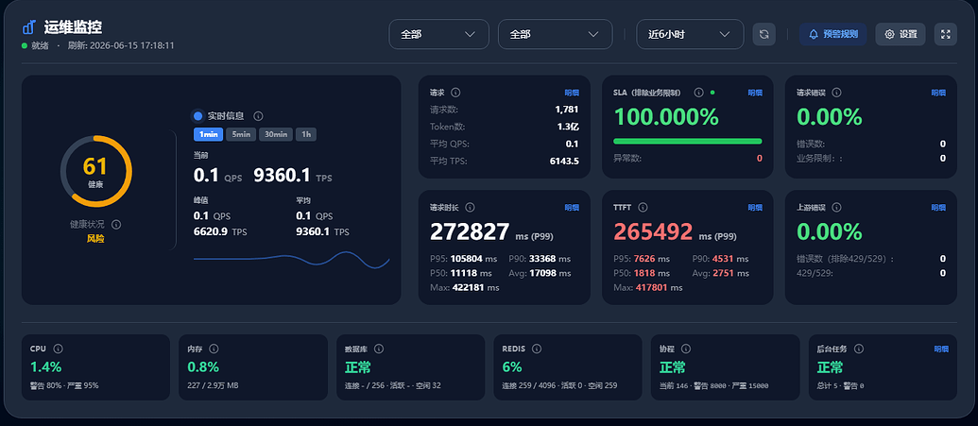Open 明细 details in 请求 card
Viewport: 978px width, 426px height.
point(572,93)
